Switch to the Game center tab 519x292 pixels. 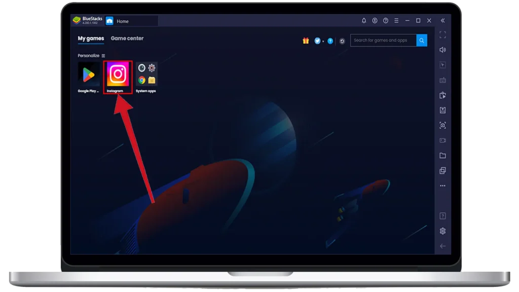pyautogui.click(x=127, y=39)
